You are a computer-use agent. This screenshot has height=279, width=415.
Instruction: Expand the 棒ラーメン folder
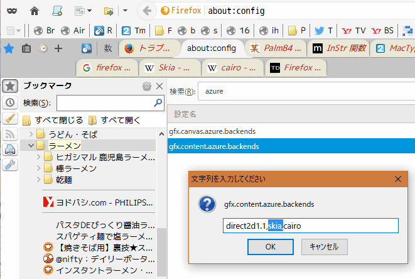(x=39, y=168)
